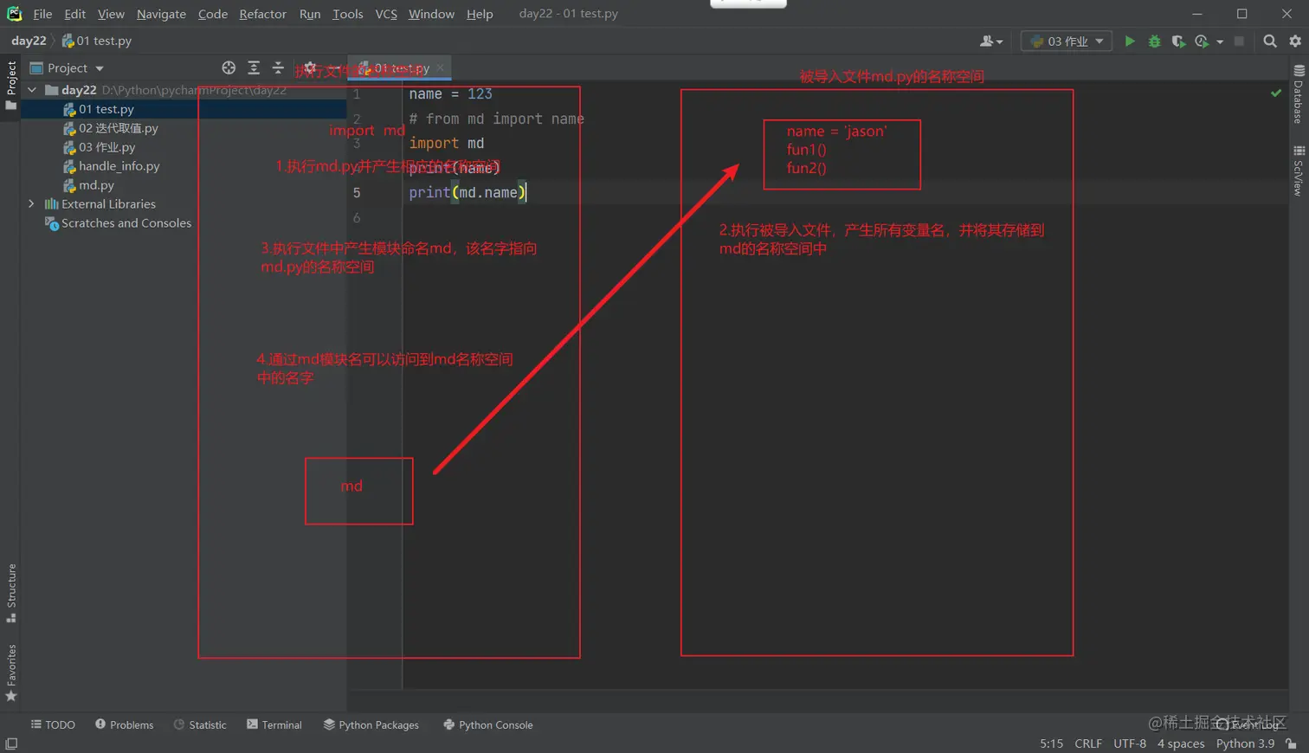Expand all nodes in Project panel

(254, 68)
